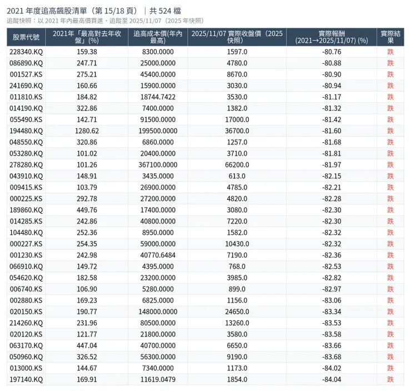Click the percentage 449.76 for 189860.KQ
This screenshot has height=392, width=411.
click(87, 210)
